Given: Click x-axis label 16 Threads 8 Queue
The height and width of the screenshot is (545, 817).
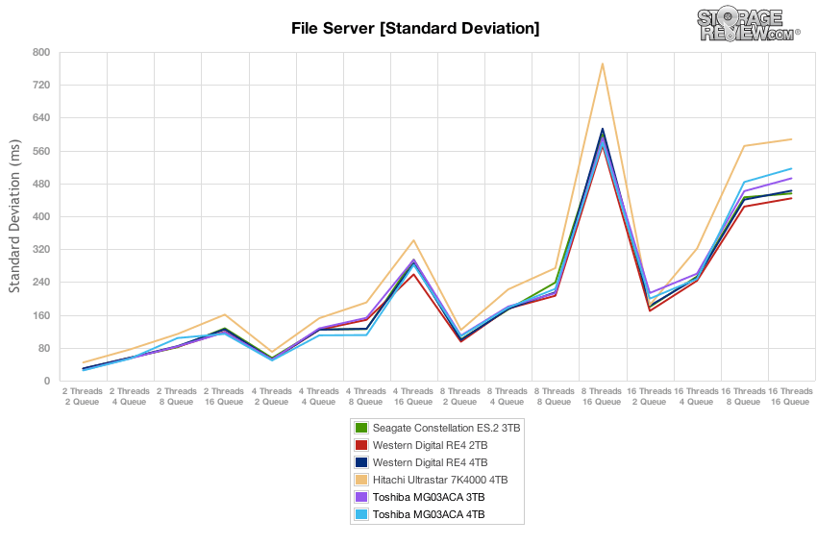Looking at the screenshot, I should click(744, 397).
